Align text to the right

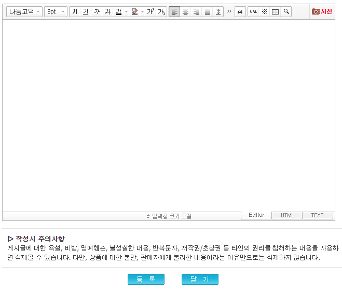coord(196,11)
